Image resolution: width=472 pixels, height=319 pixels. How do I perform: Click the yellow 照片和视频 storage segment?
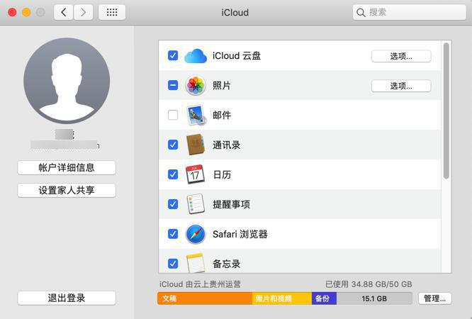click(282, 298)
